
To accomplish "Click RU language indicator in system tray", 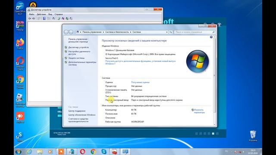I will 226,151.
